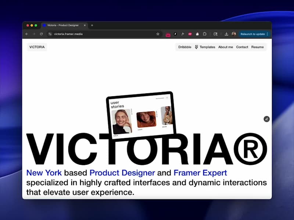Click the large VICTORIA® heading
This screenshot has width=294, height=220.
147,149
